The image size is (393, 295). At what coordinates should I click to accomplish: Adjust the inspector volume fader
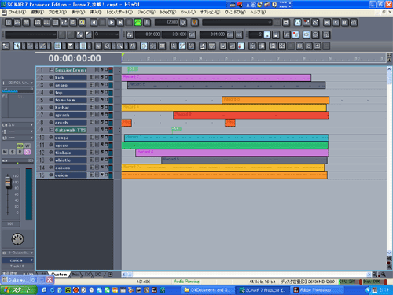coord(8,182)
